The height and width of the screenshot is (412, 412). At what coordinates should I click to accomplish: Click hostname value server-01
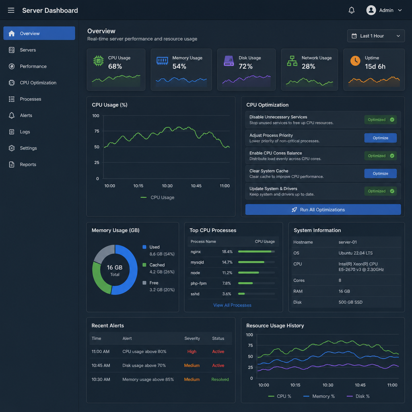pos(347,242)
